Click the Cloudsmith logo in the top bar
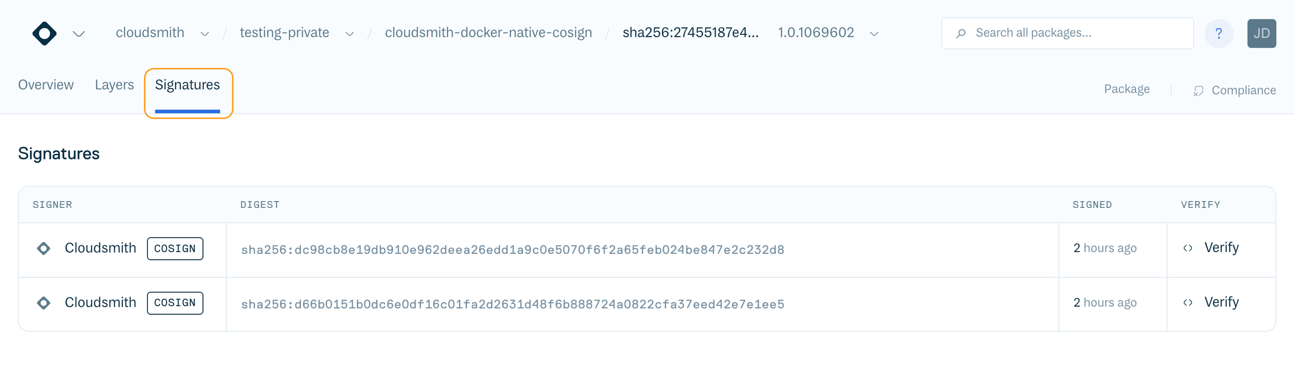Screen dimensions: 1294x365 pyautogui.click(x=44, y=33)
